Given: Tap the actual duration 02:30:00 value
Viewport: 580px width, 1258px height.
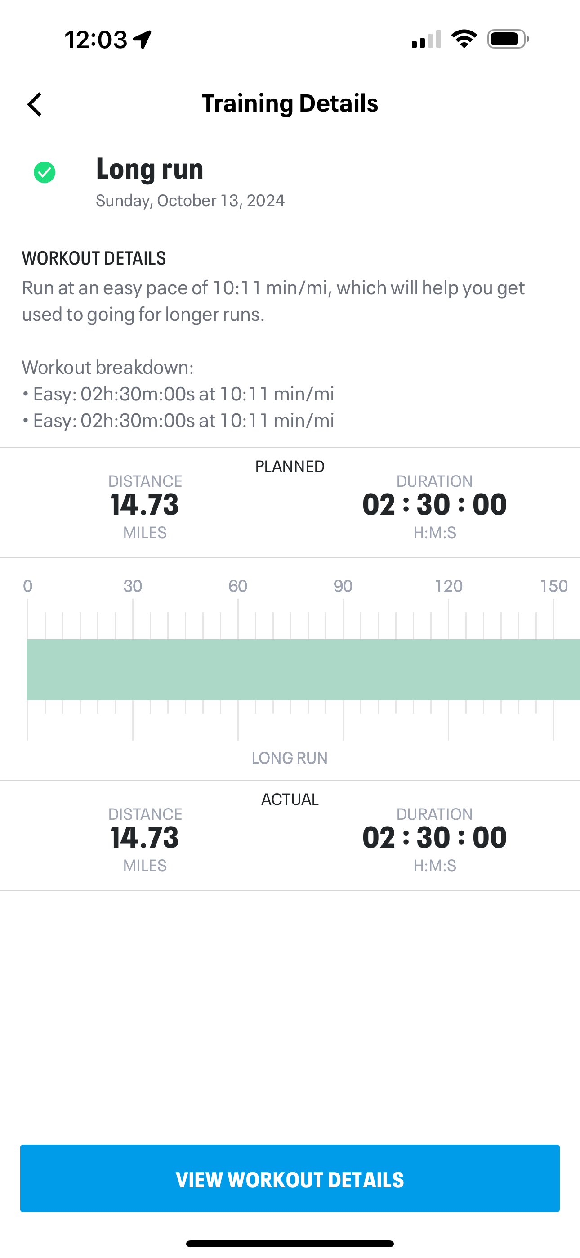Looking at the screenshot, I should click(434, 837).
